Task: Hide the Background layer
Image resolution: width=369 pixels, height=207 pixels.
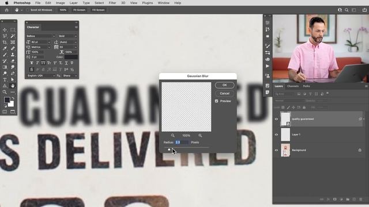Action: coord(276,150)
